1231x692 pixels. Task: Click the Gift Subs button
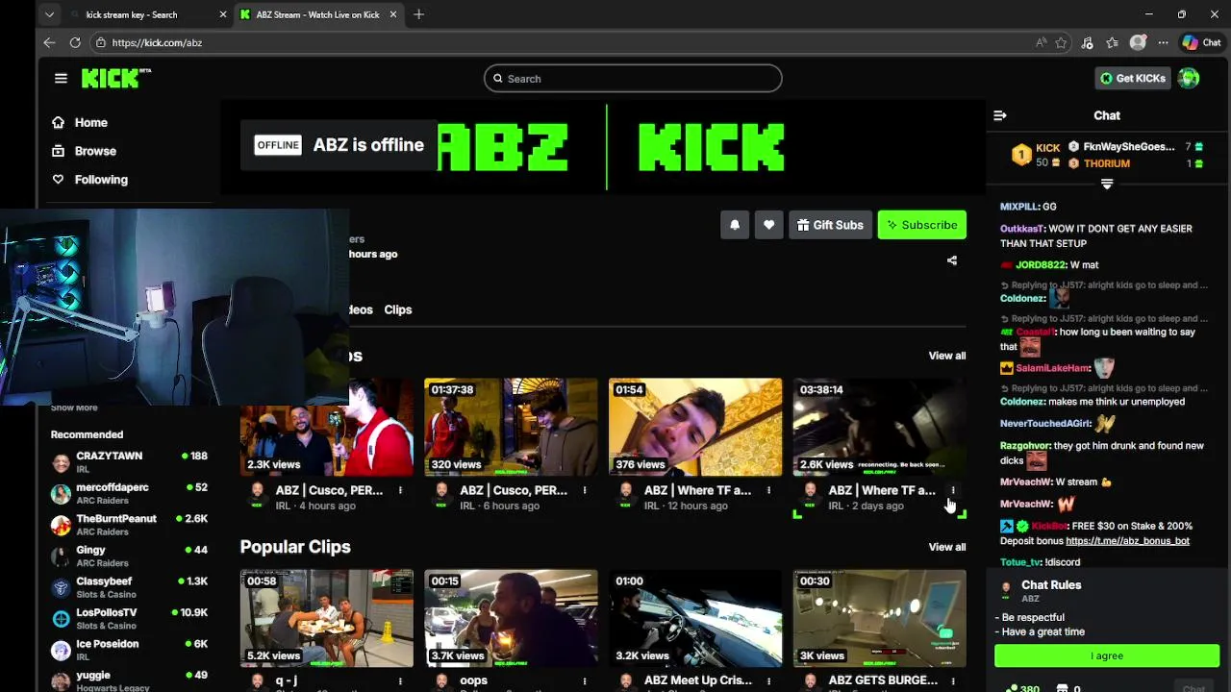coord(830,225)
